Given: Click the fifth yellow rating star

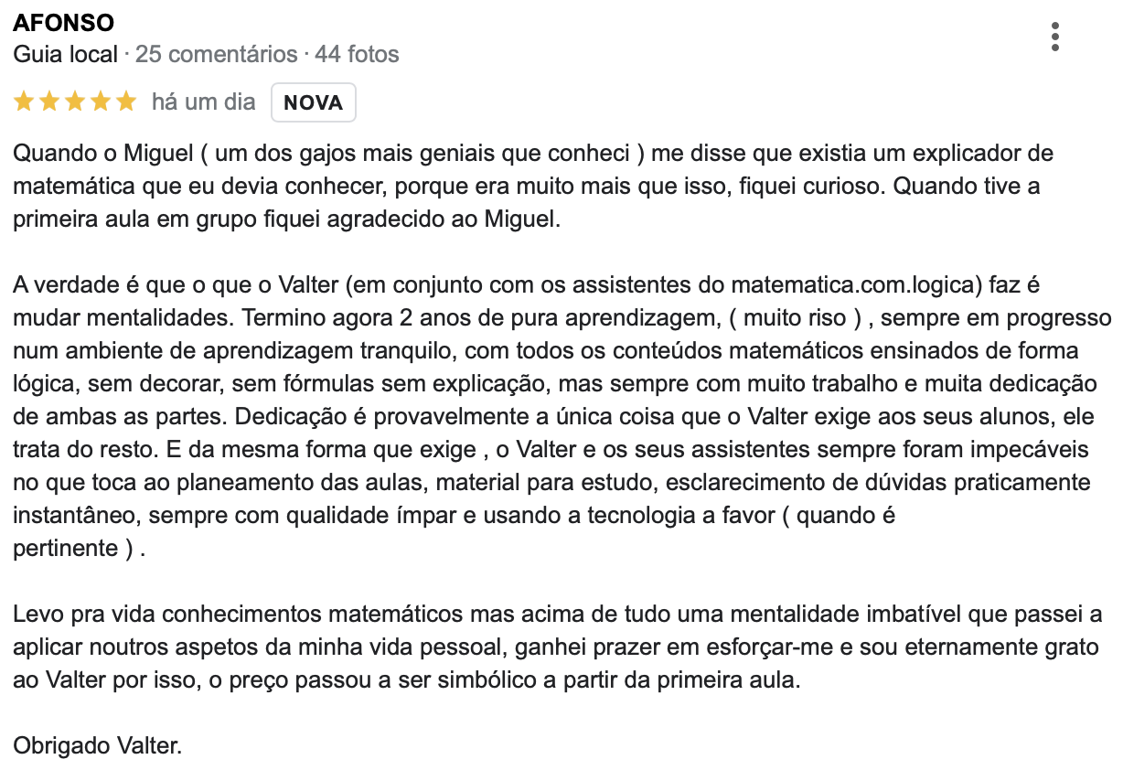Looking at the screenshot, I should pos(126,102).
